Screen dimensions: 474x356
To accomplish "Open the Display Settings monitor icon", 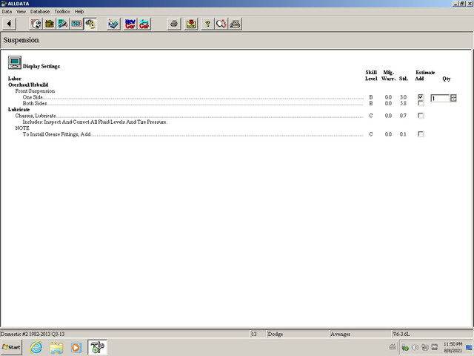I will (x=15, y=62).
